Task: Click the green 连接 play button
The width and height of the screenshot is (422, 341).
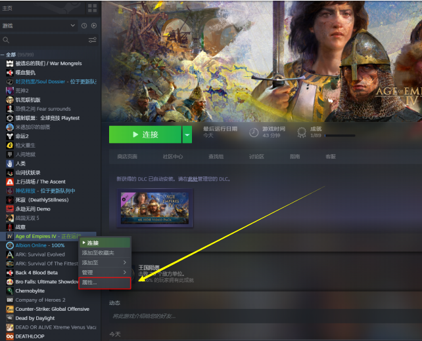Action: pyautogui.click(x=145, y=134)
